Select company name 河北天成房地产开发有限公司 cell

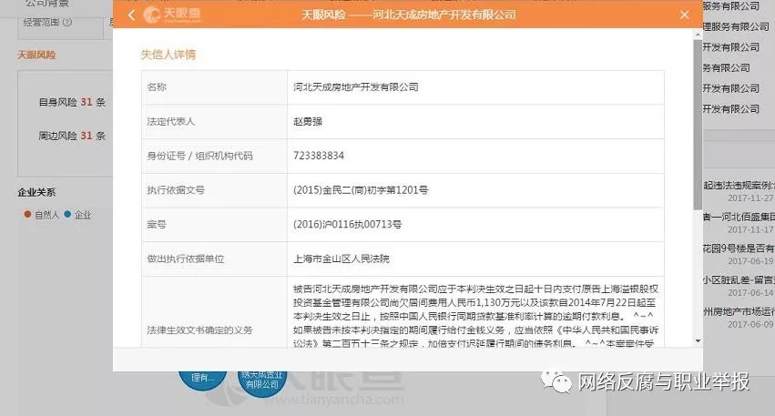point(475,87)
